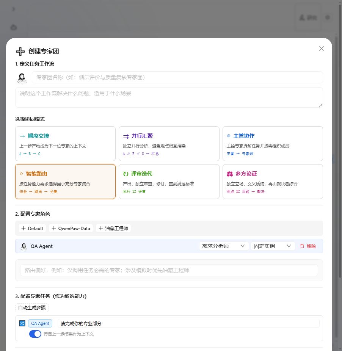The image size is (342, 351).
Task: Add the QwenPaw-Data expert role
Action: [71, 228]
